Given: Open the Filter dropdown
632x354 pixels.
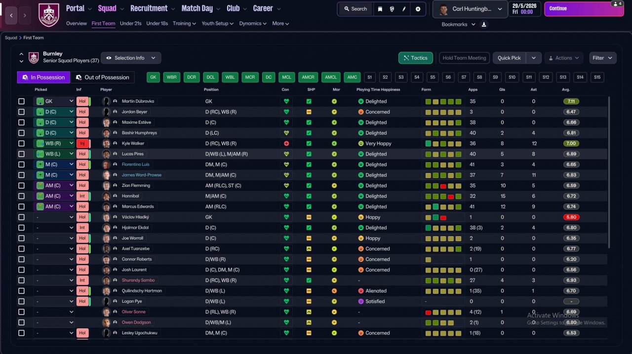Looking at the screenshot, I should 602,58.
